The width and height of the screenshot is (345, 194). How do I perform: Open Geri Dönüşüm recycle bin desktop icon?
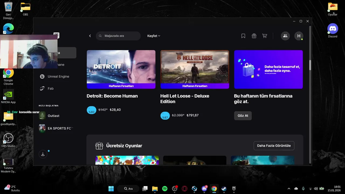8,11
